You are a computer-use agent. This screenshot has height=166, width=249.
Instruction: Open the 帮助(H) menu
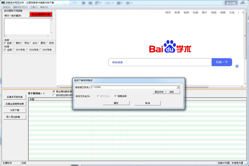point(44,7)
